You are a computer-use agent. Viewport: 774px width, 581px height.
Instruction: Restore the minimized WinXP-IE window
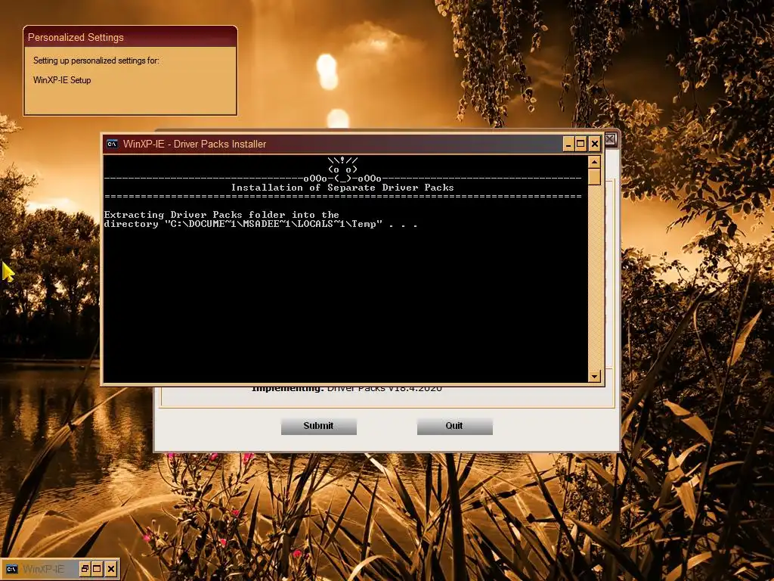point(85,569)
